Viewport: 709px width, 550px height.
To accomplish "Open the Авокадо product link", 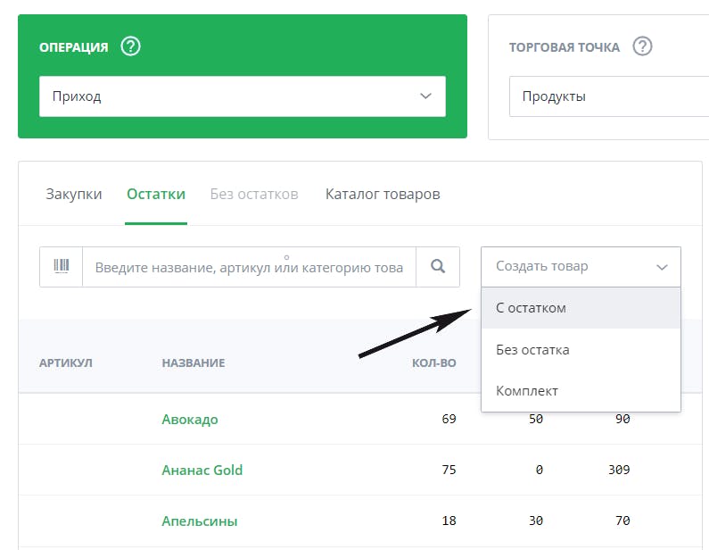I will click(x=190, y=419).
